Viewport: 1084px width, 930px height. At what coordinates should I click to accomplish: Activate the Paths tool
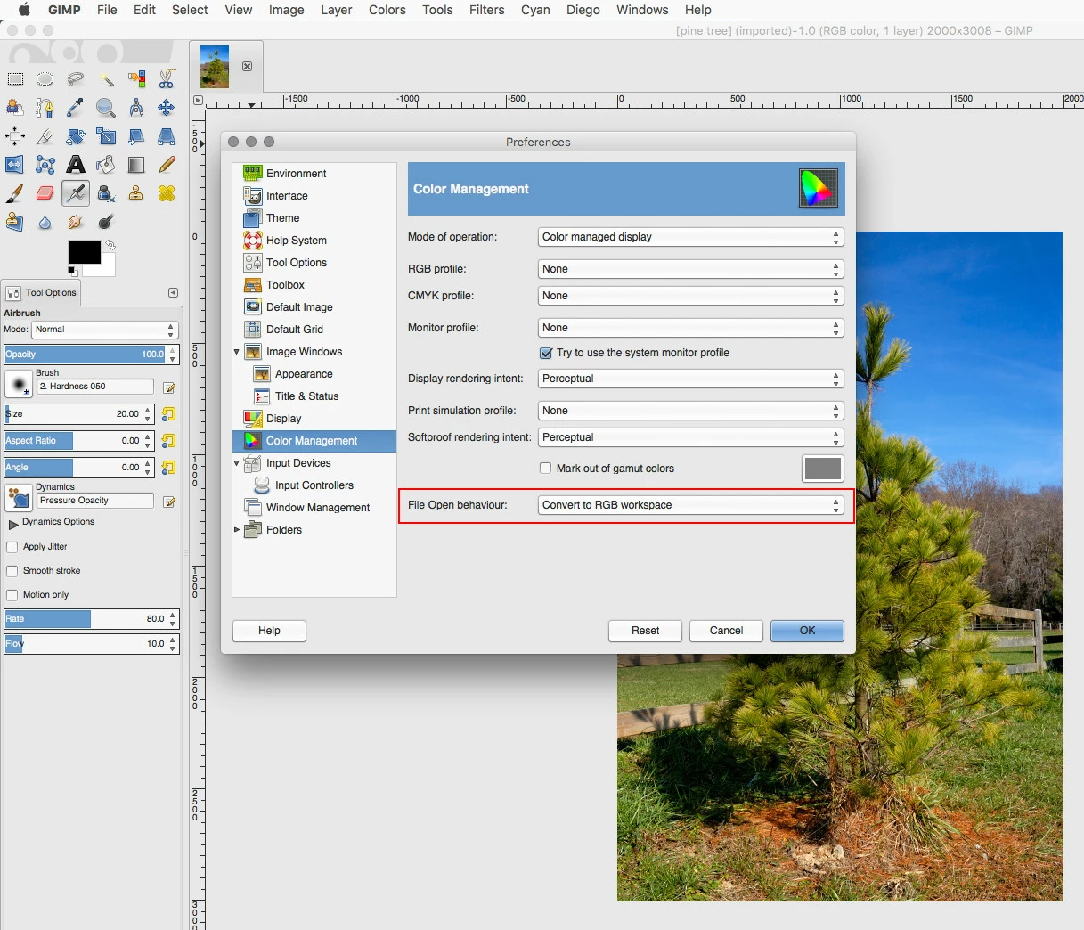coord(45,108)
